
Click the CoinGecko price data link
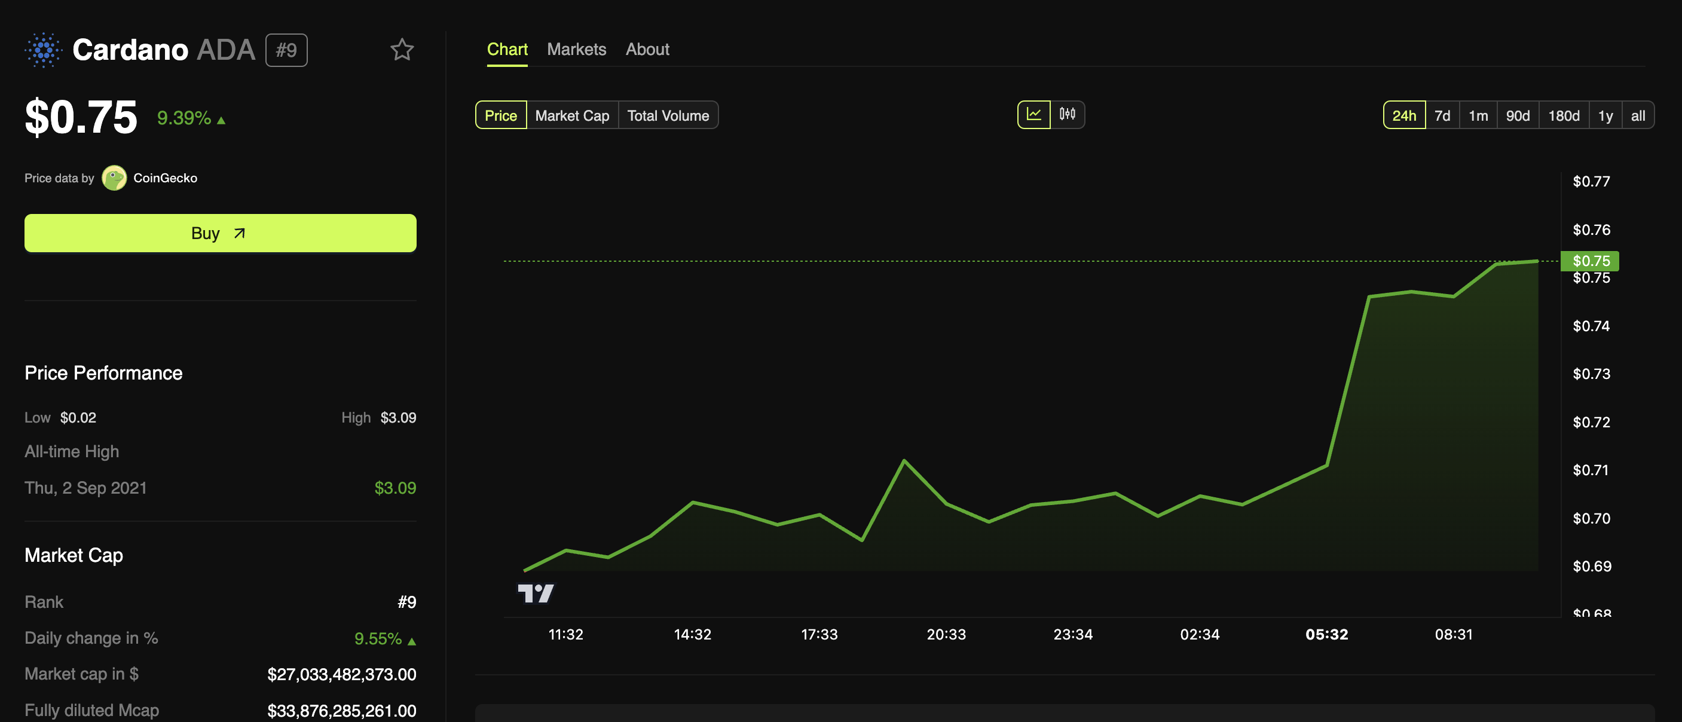point(164,178)
